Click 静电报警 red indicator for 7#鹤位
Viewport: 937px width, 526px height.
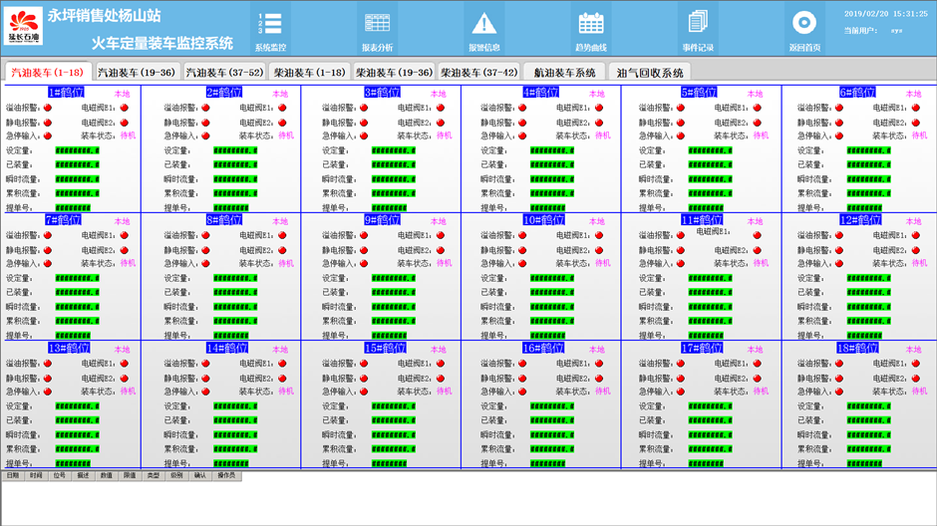(47, 250)
